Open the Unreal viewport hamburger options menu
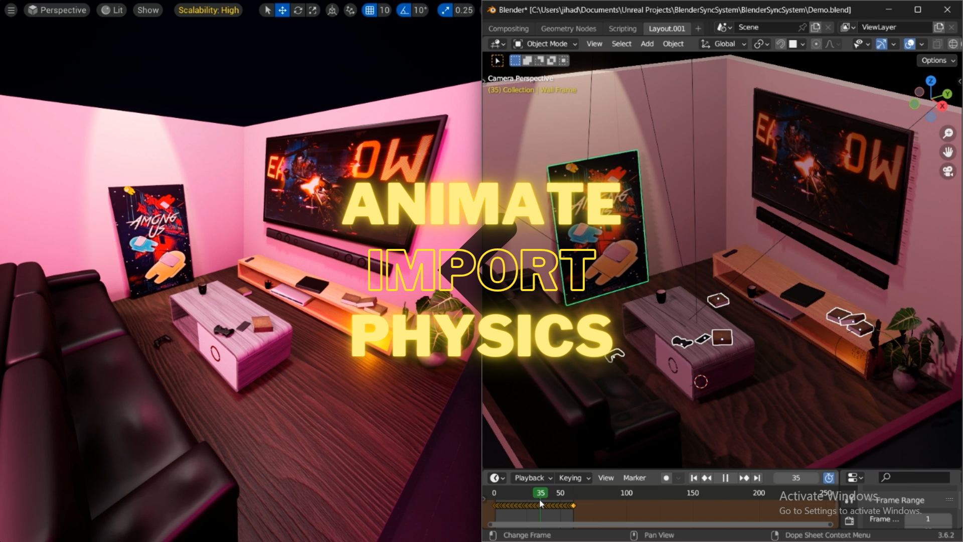 coord(11,10)
